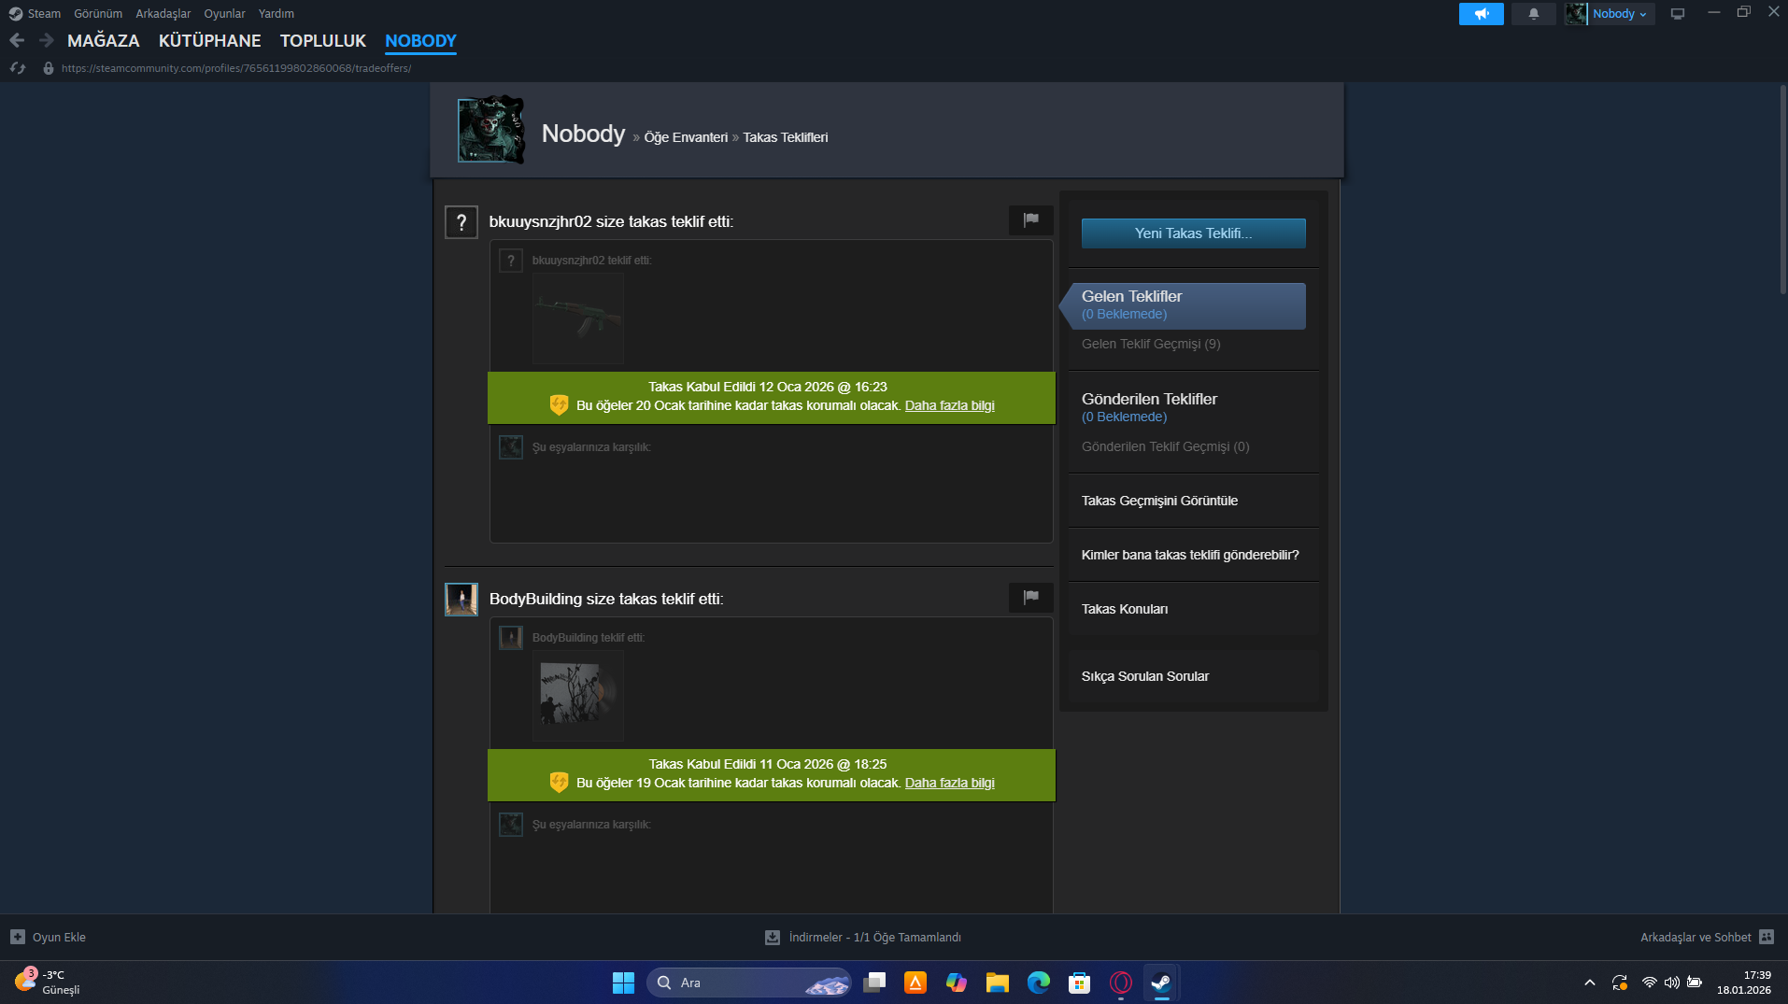
Task: Open the Arkadaşlar menu
Action: coord(163,14)
